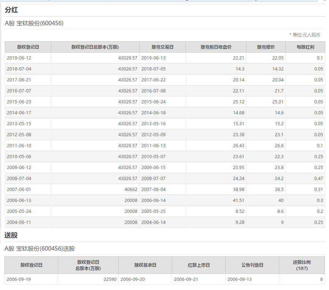Click the 送股比例 (10:?) column header
Screen dimensions: 329x290
(x=302, y=265)
